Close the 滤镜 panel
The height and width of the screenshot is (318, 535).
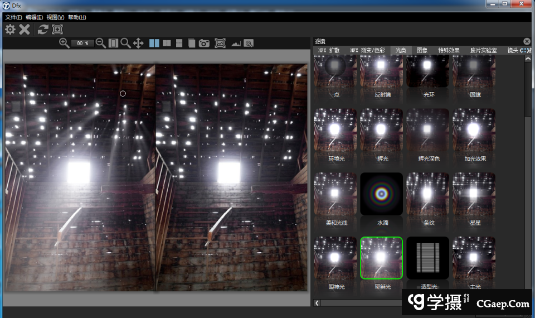point(527,41)
